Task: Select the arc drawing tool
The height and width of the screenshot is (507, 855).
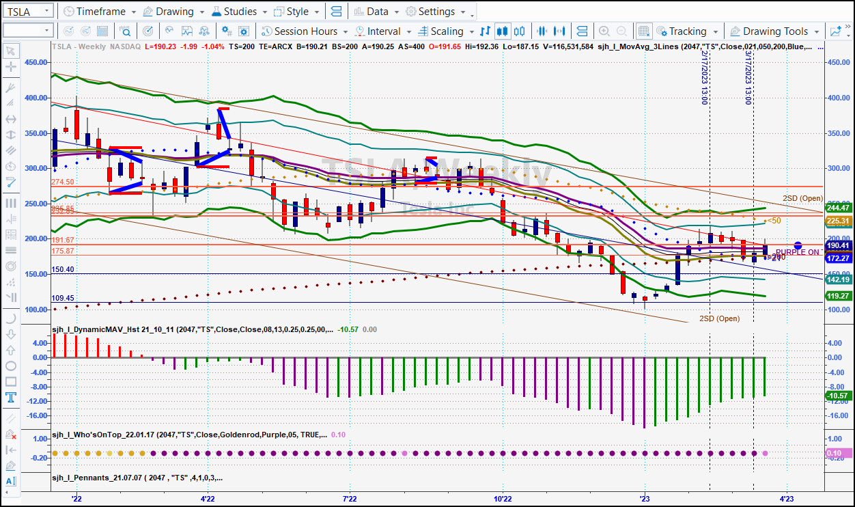Action: 11,318
